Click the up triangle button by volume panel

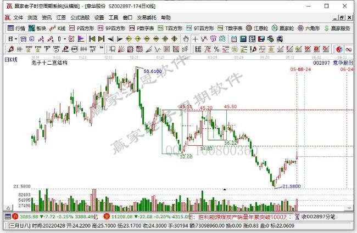coord(8,208)
